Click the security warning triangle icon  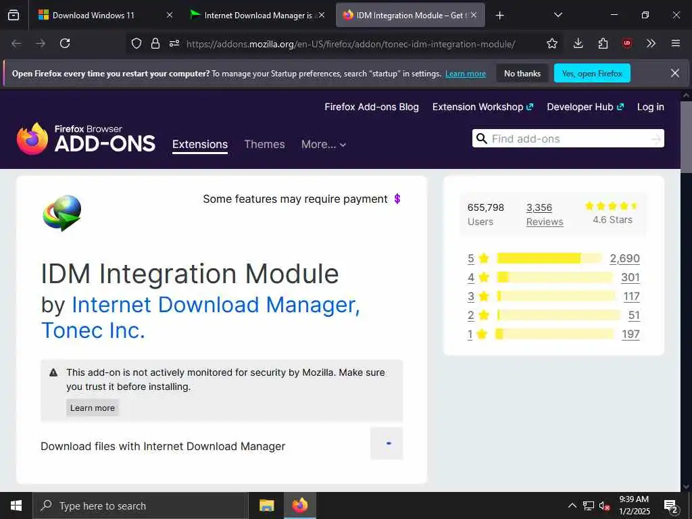[53, 372]
